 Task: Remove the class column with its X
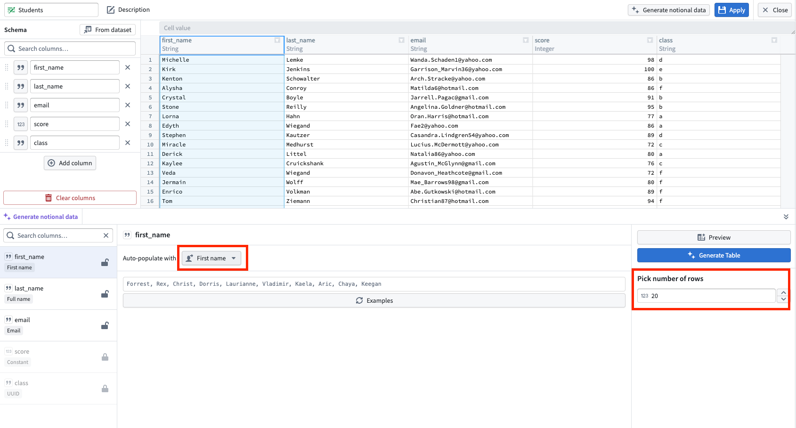(128, 143)
